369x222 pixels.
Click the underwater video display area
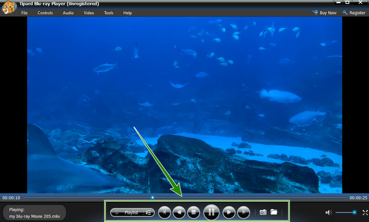[184, 105]
